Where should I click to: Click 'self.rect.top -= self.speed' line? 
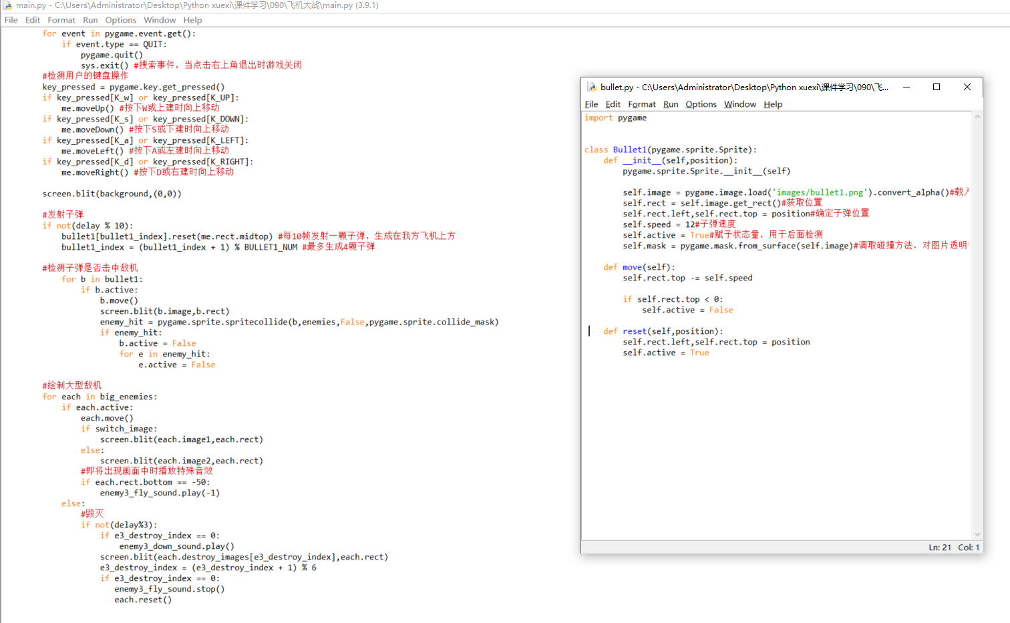(687, 278)
